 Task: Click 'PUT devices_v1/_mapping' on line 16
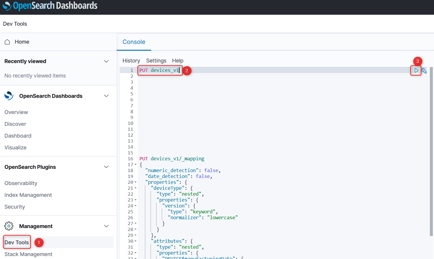point(172,159)
